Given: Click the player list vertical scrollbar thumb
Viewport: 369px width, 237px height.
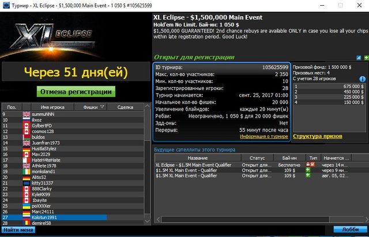Looking at the screenshot, I should point(148,177).
